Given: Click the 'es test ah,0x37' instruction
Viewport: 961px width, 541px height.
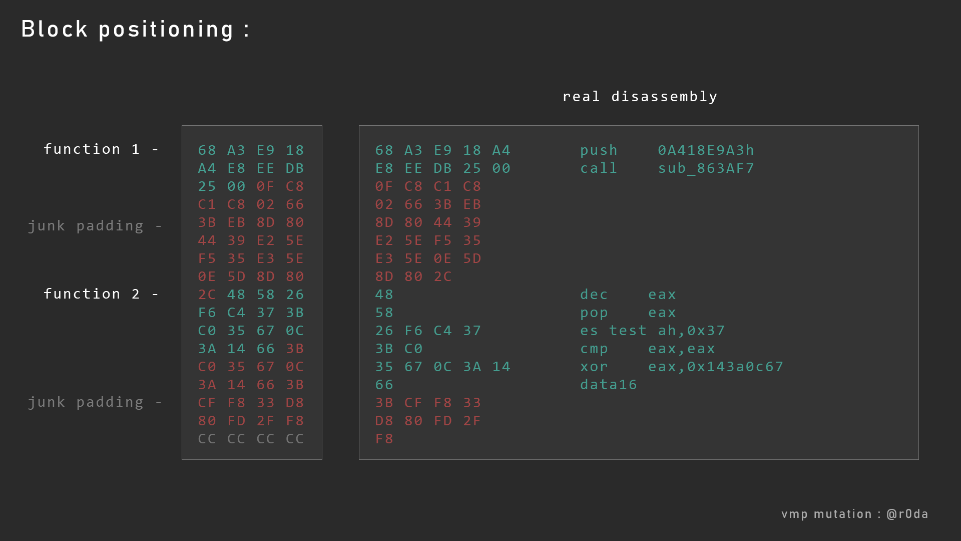Looking at the screenshot, I should click(x=652, y=331).
